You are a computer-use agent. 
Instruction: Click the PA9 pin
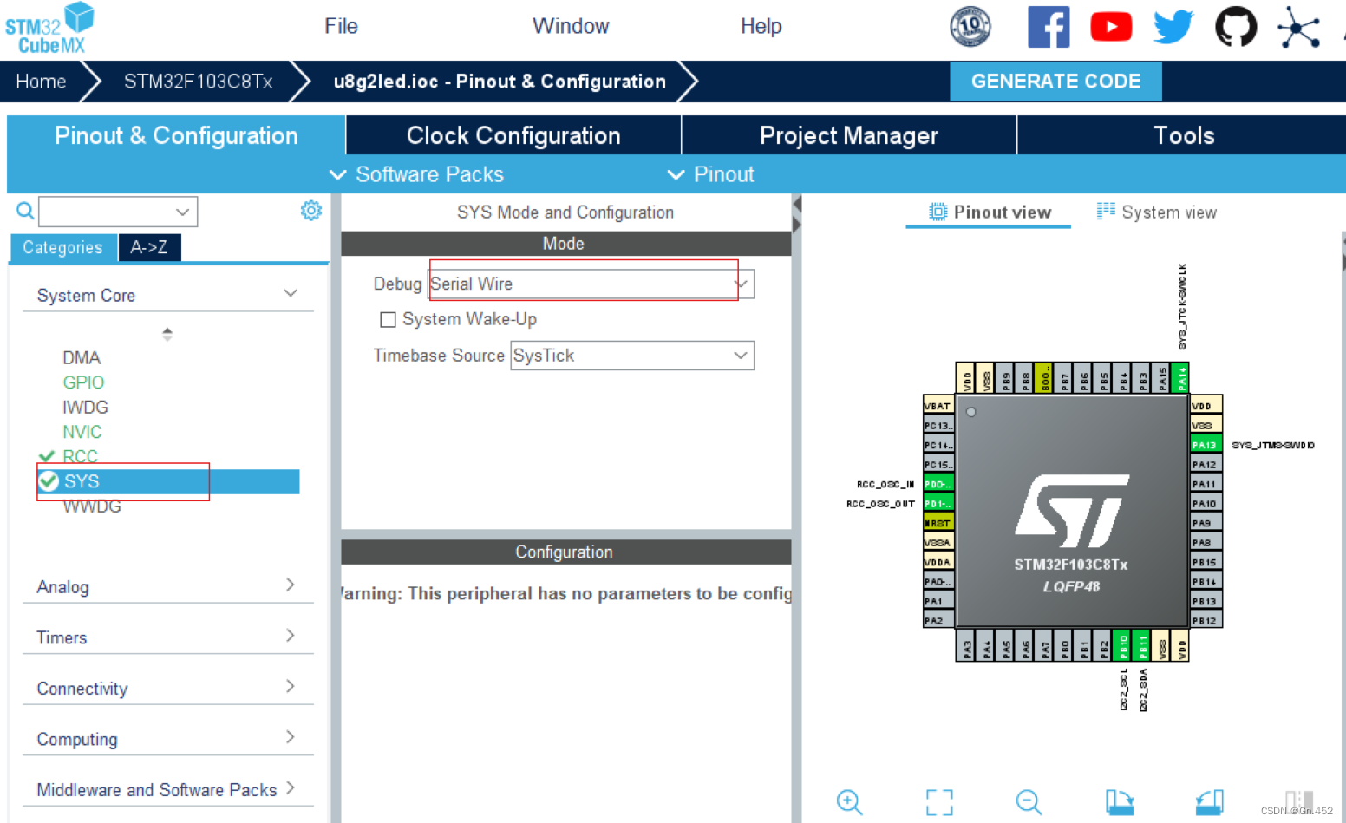[1206, 523]
